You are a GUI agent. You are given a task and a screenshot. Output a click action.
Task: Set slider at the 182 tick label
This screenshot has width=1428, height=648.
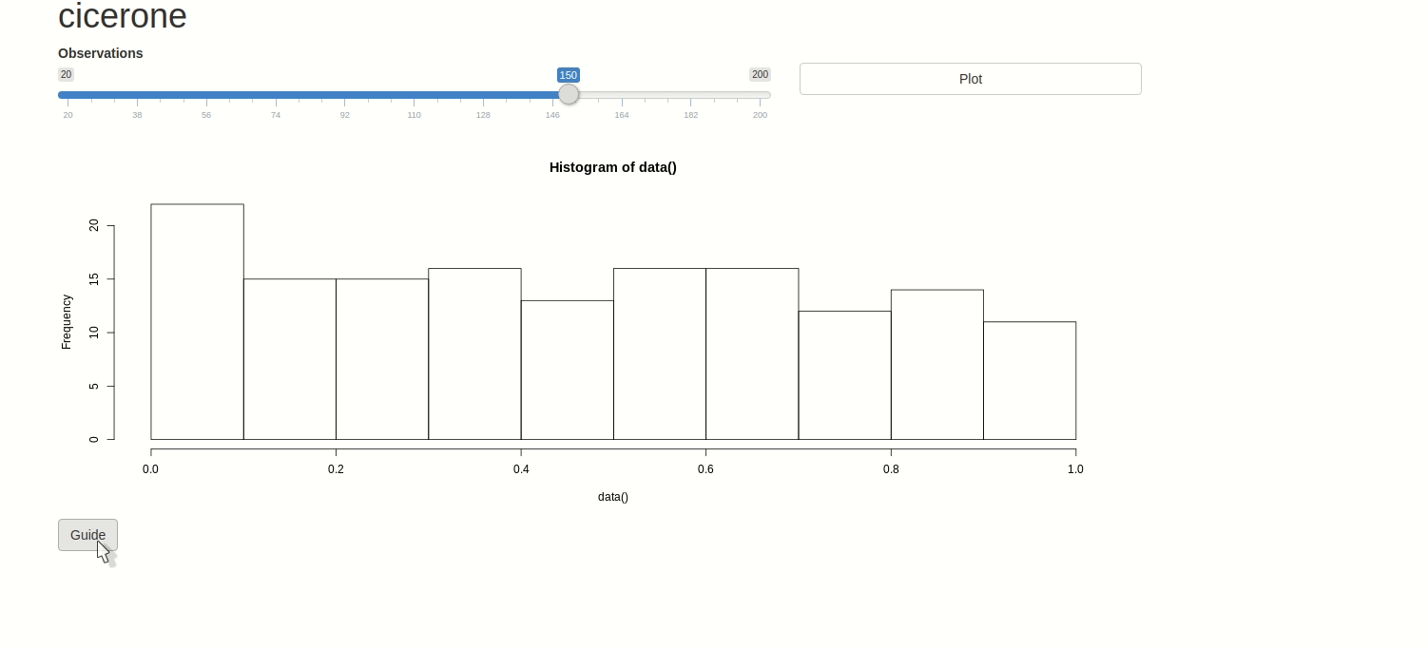[x=691, y=115]
